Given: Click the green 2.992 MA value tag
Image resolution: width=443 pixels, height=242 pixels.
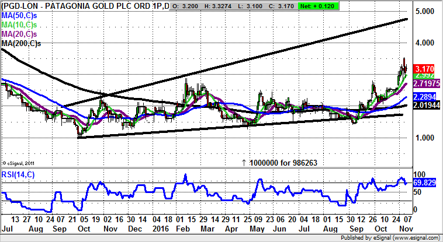Looking at the screenshot, I should (422, 76).
